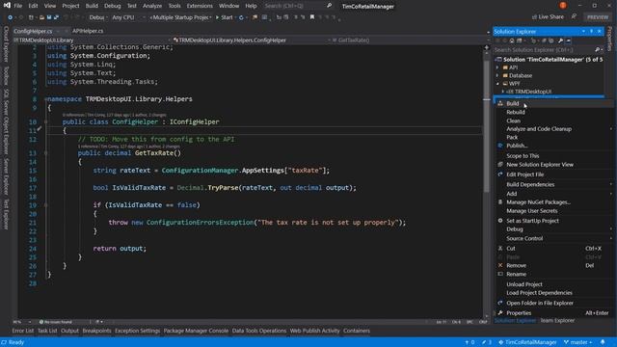Click the Manage NuGet Packages icon
The image size is (617, 347).
click(x=500, y=201)
